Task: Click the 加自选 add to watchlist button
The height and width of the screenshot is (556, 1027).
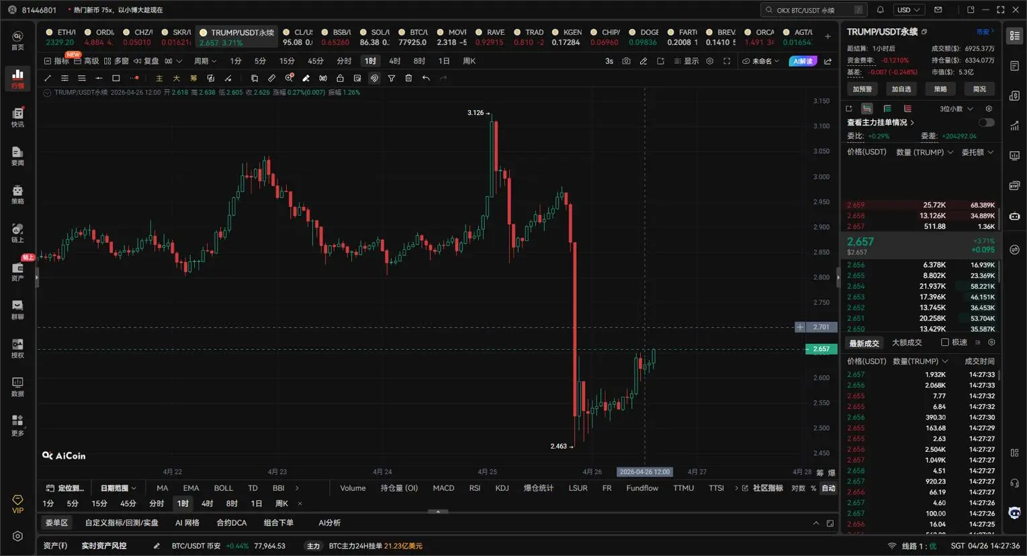Action: pos(901,89)
